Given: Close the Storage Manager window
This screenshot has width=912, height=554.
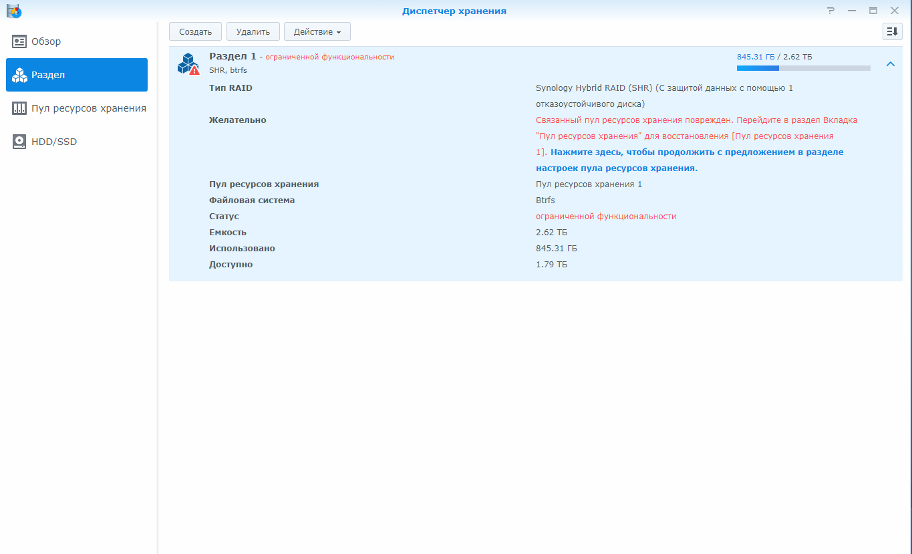Looking at the screenshot, I should click(x=894, y=11).
